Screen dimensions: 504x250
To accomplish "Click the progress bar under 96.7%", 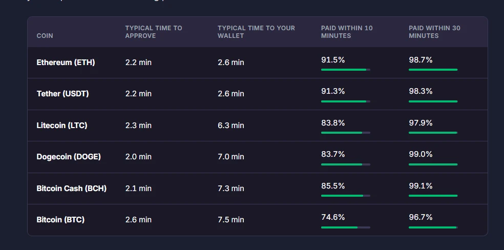I will coord(433,227).
